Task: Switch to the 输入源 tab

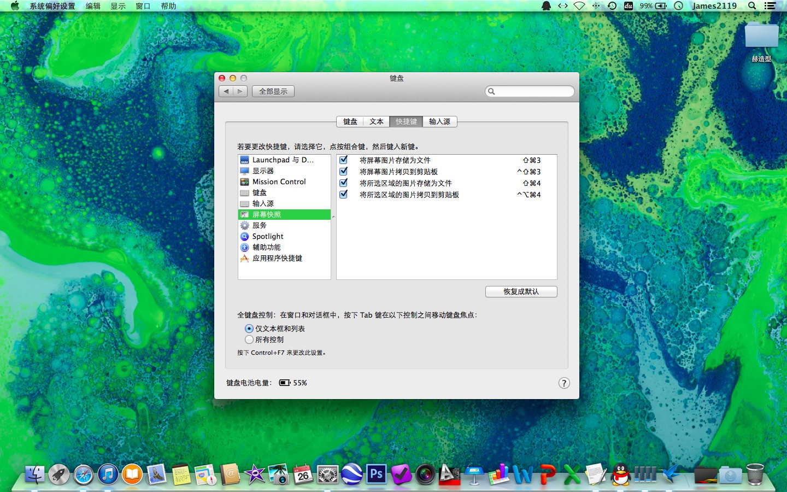Action: [440, 121]
